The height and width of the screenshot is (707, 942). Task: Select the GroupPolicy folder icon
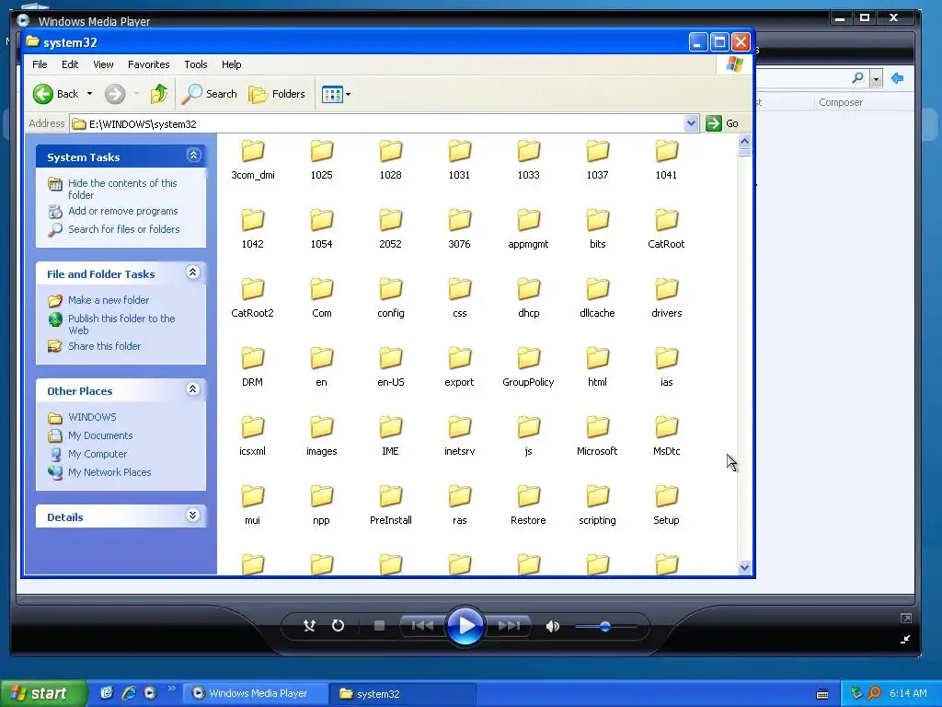[528, 358]
